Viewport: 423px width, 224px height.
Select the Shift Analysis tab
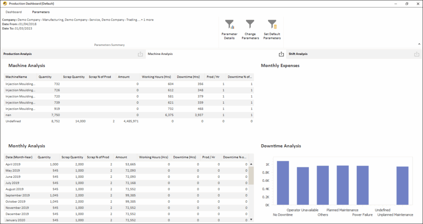[298, 54]
